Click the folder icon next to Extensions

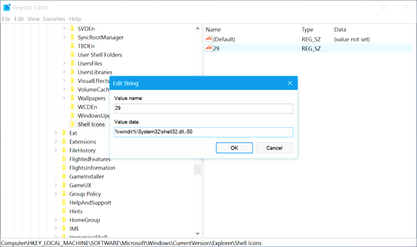coord(64,141)
